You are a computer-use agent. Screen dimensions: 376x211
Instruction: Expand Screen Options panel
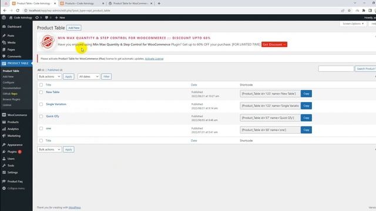(x=353, y=23)
